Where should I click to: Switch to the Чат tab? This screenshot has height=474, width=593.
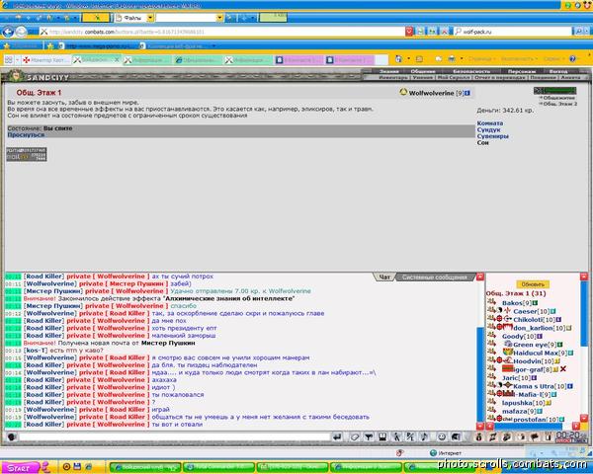click(x=384, y=277)
